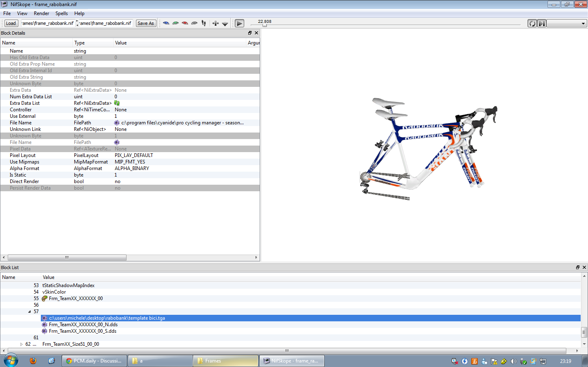Image resolution: width=588 pixels, height=367 pixels.
Task: Float the Block Details panel
Action: (x=250, y=33)
